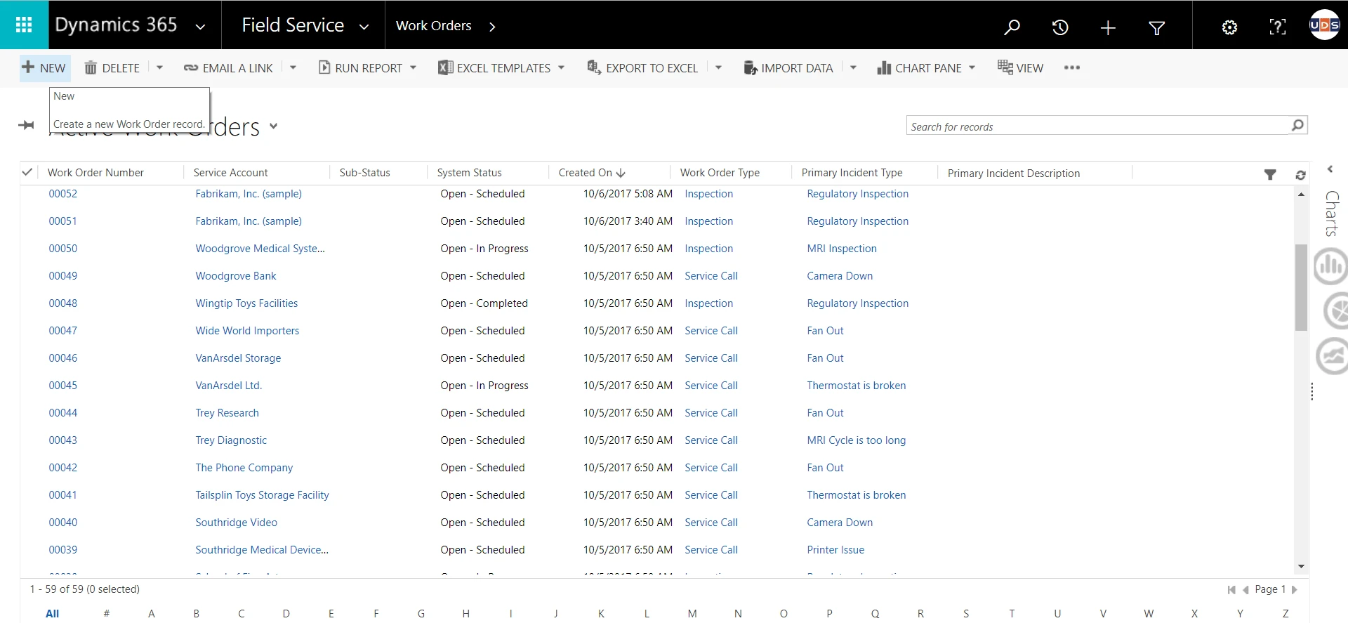Expand Work Orders breadcrumb chevron
The height and width of the screenshot is (623, 1348).
click(492, 27)
